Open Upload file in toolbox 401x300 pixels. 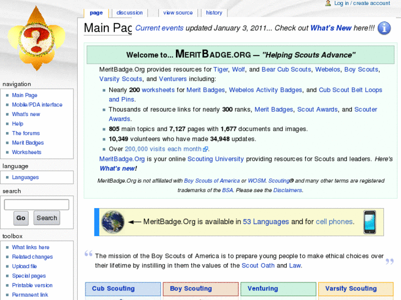click(x=24, y=266)
